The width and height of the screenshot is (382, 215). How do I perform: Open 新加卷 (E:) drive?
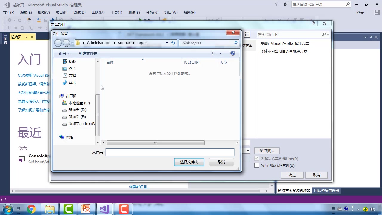[x=74, y=116]
